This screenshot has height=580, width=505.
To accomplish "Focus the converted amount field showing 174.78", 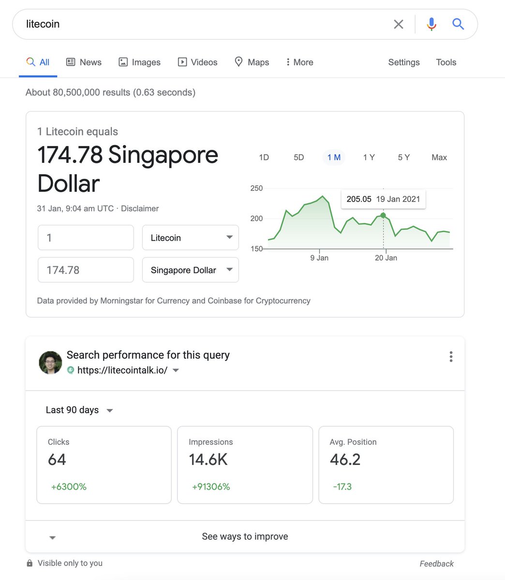I will 86,270.
